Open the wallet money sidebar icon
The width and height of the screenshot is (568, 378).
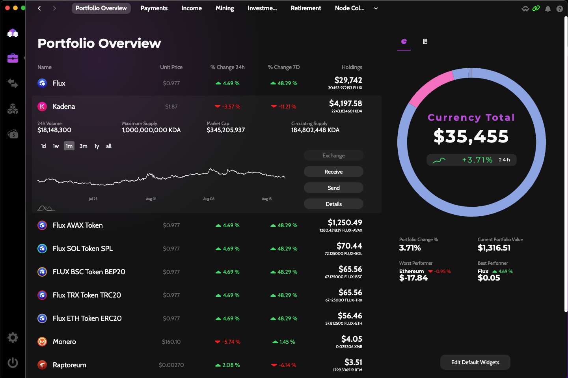(x=13, y=134)
